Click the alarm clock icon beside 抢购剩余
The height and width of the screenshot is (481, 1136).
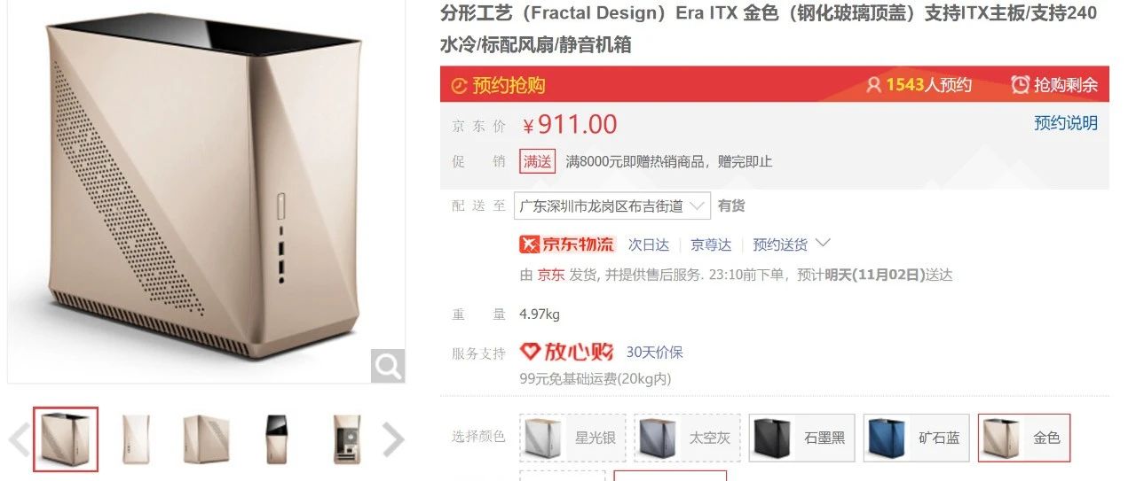coord(1021,85)
